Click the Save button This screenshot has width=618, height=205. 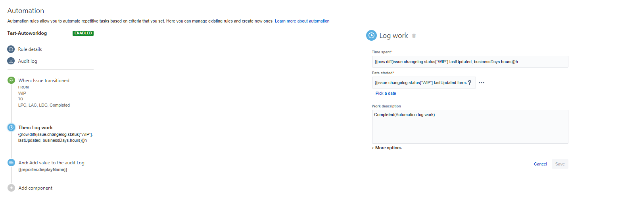pyautogui.click(x=560, y=164)
